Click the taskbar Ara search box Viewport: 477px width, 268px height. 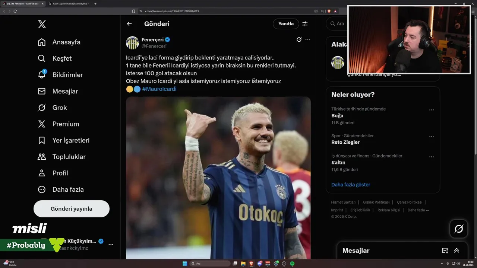(x=210, y=264)
